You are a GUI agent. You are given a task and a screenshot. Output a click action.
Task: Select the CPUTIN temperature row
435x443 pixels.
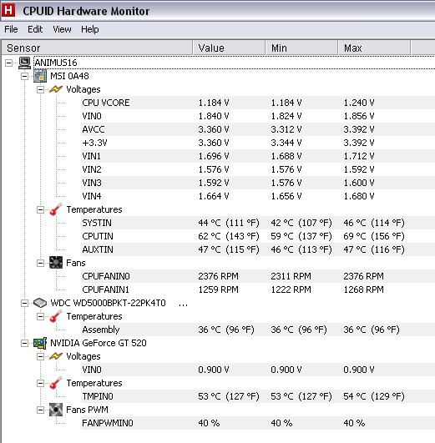[x=258, y=236]
